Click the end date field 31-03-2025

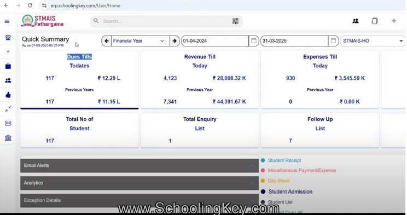(x=294, y=41)
